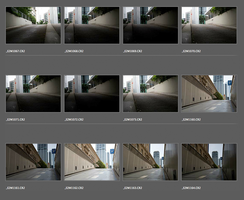Pick the _E2M1161.CR2 thumbnail
The image size is (244, 200).
(x=33, y=162)
